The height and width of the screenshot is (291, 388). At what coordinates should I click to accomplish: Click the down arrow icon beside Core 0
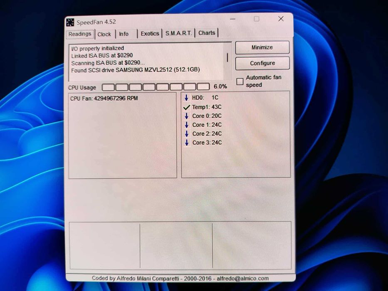[x=187, y=116]
